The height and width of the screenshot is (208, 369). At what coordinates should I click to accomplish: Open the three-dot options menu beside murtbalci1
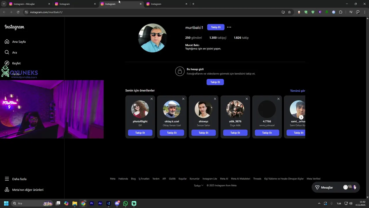point(229,27)
